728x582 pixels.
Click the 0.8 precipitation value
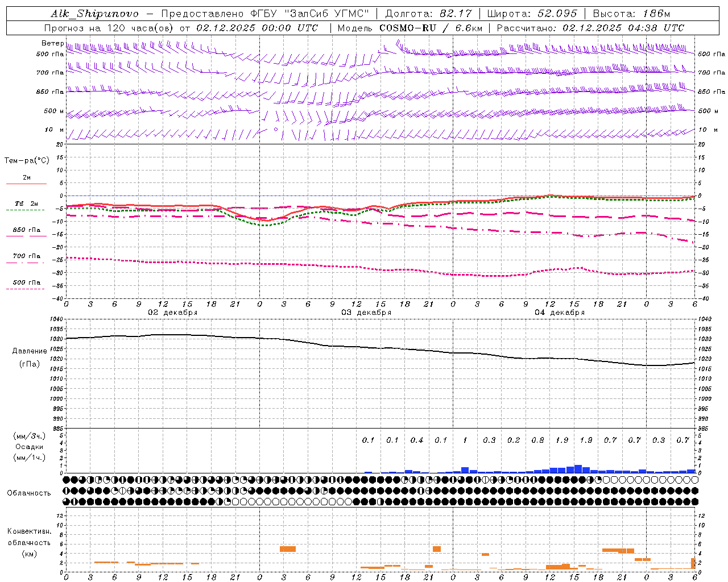537,440
